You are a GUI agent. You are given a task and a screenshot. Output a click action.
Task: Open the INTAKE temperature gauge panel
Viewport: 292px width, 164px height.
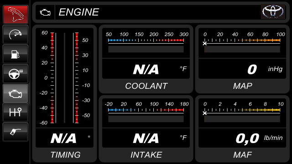tap(146, 128)
